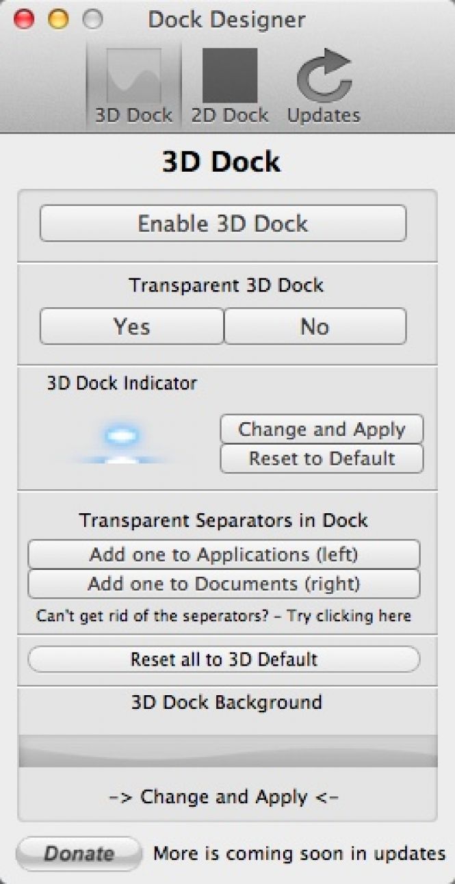Screen dimensions: 455x884
Task: Click Change and Apply for the indicator
Action: pyautogui.click(x=322, y=429)
